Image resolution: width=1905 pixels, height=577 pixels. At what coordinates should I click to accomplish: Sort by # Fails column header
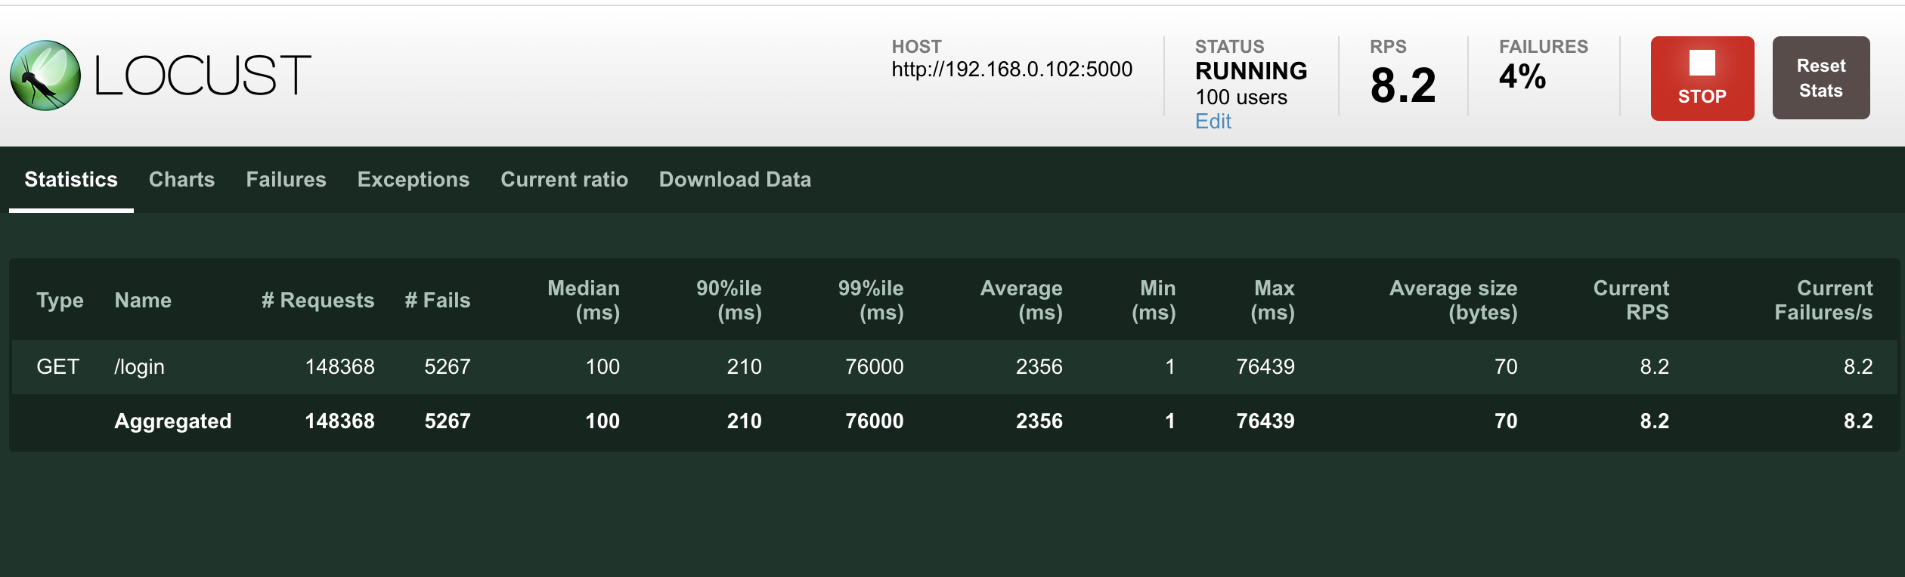437,301
